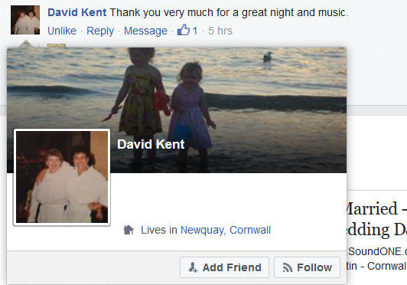Open Message link under the comment
This screenshot has width=407, height=285.
pyautogui.click(x=145, y=31)
